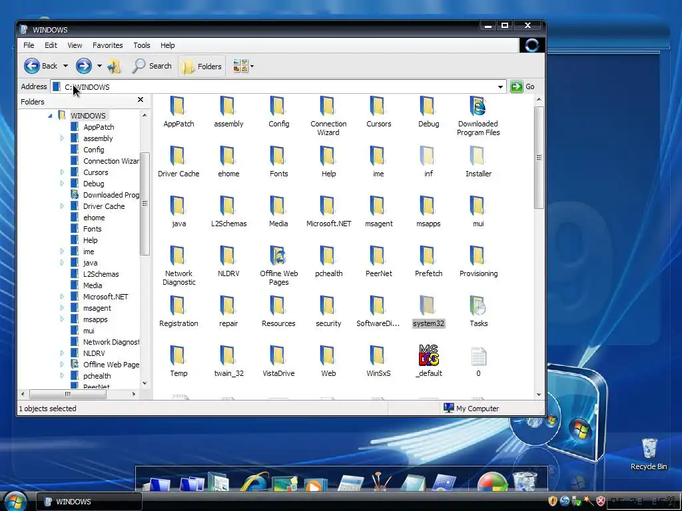Screen dimensions: 682x511
Task: Click the security shield tray icon
Action: point(552,501)
